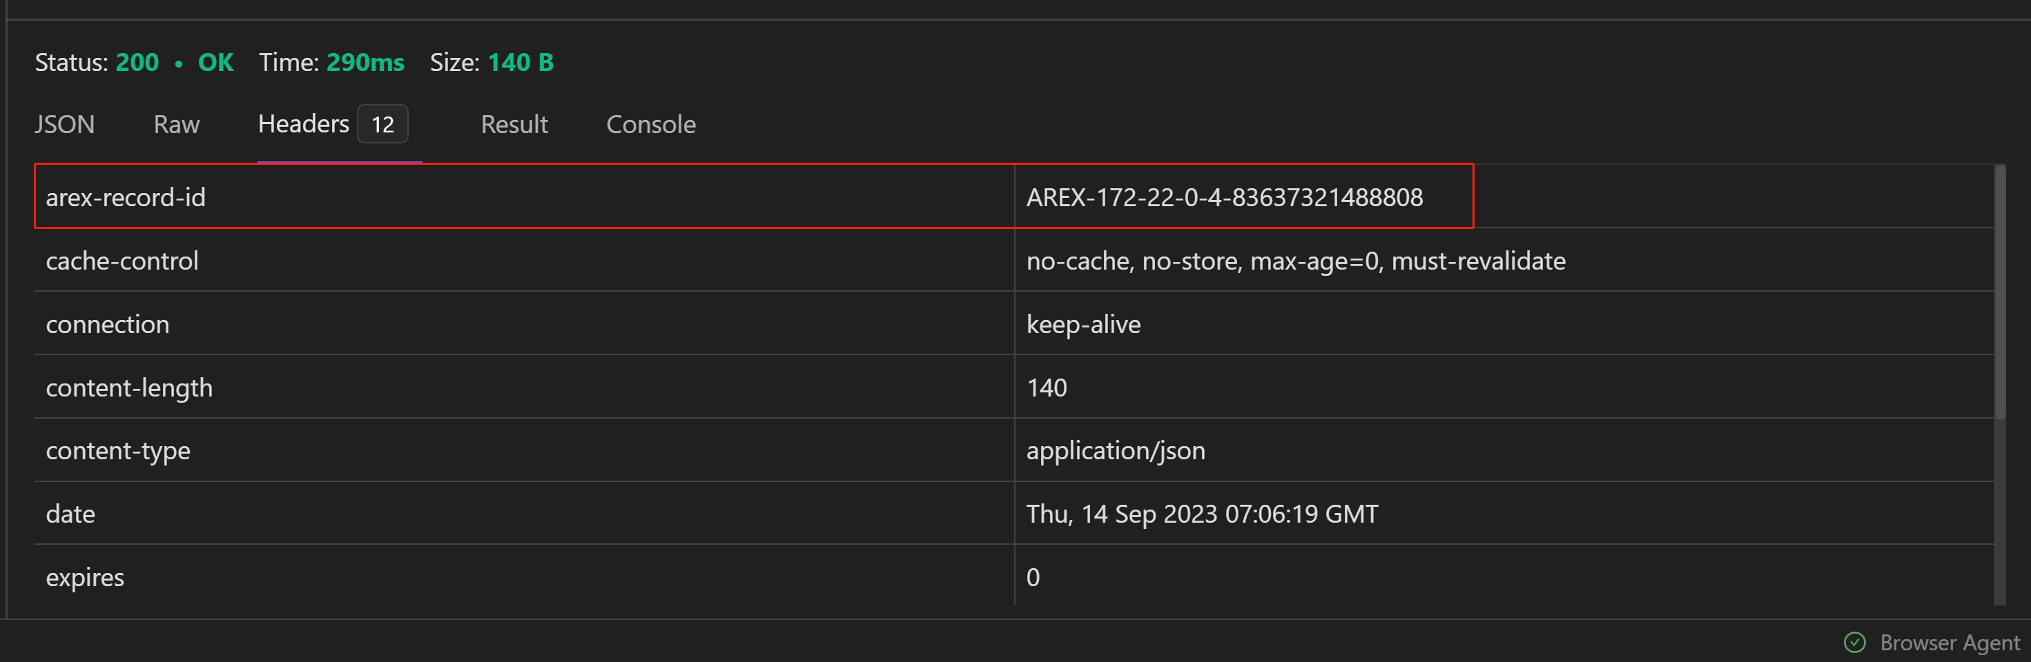
Task: Select the application/json value
Action: (1115, 450)
